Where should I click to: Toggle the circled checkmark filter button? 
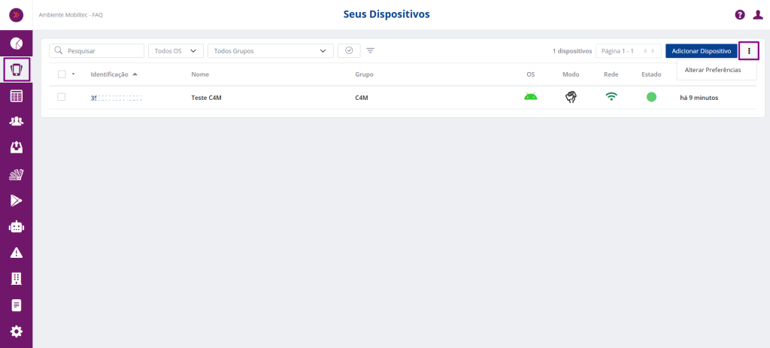[x=349, y=50]
